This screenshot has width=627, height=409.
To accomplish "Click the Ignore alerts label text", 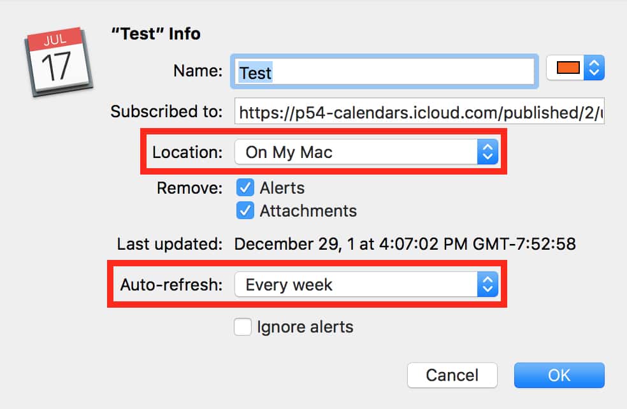I will click(305, 327).
